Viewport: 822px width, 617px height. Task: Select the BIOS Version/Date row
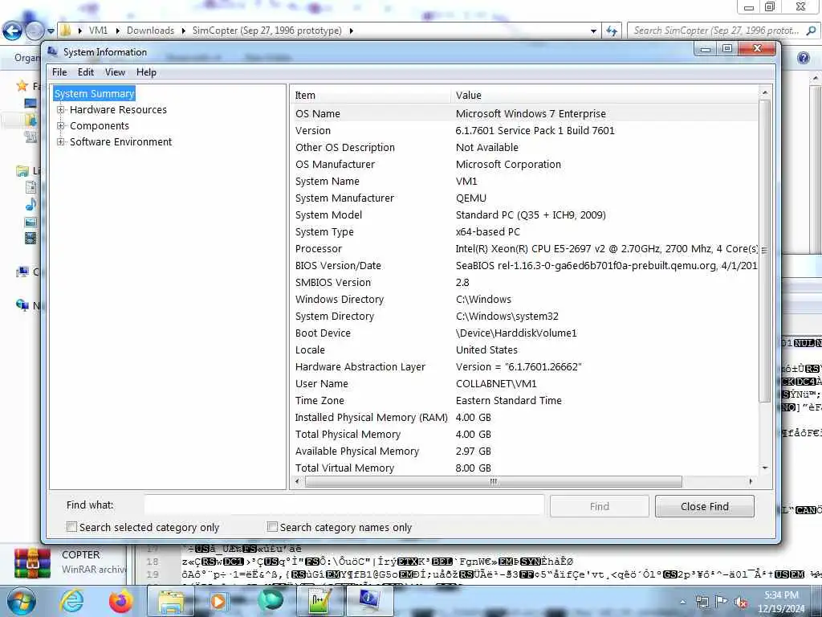[524, 265]
